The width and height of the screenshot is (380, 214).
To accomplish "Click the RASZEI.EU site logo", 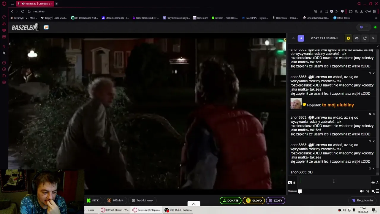I will click(x=25, y=27).
